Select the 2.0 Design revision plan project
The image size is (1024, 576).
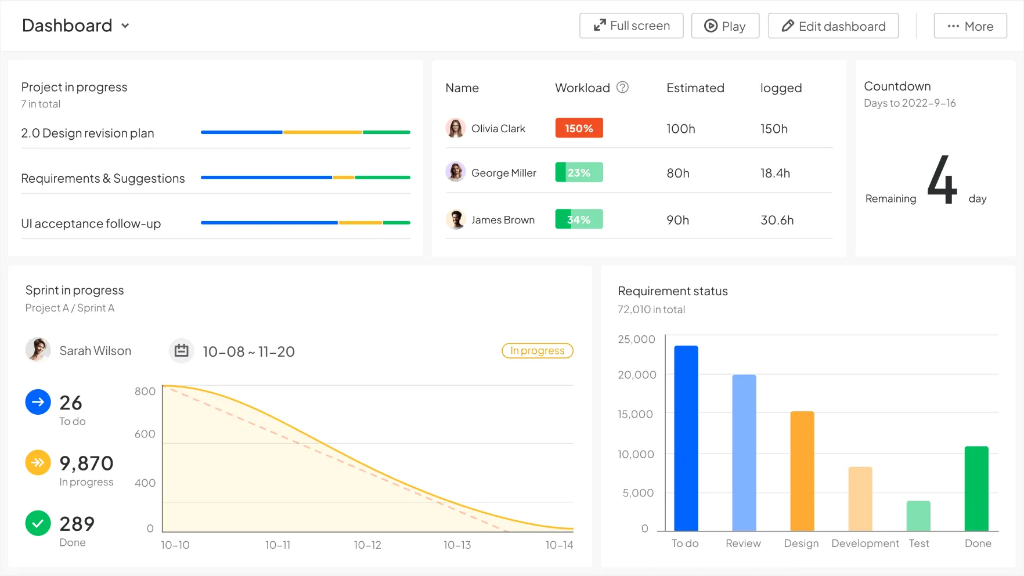[88, 133]
